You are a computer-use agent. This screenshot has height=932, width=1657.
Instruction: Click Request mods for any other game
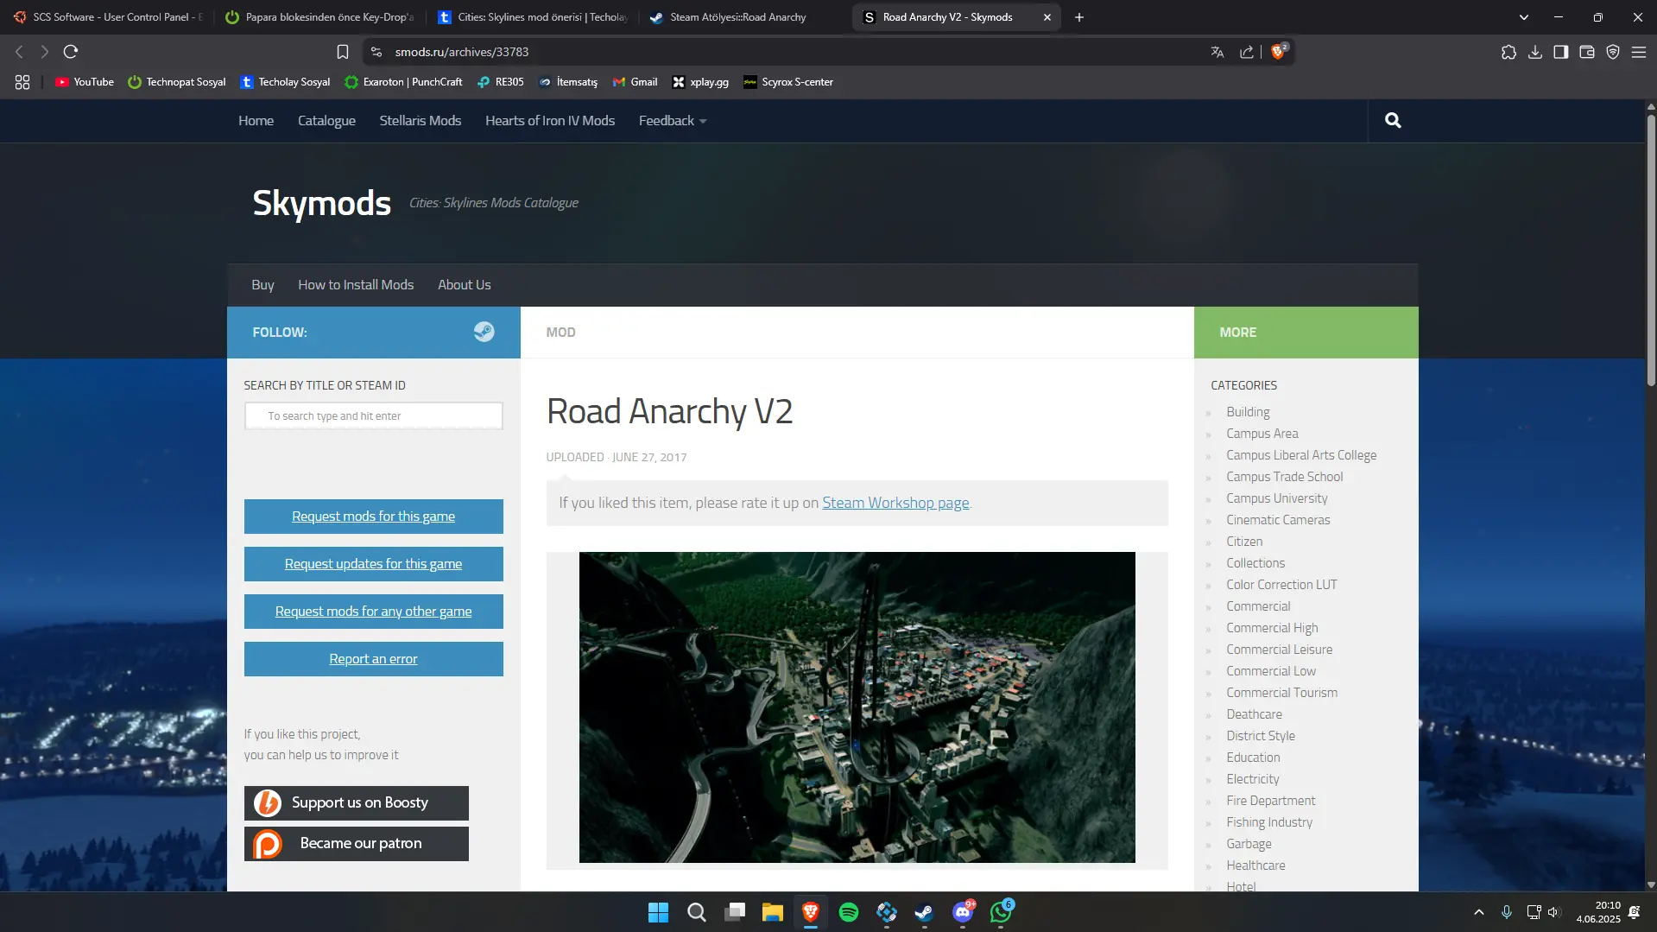click(374, 612)
